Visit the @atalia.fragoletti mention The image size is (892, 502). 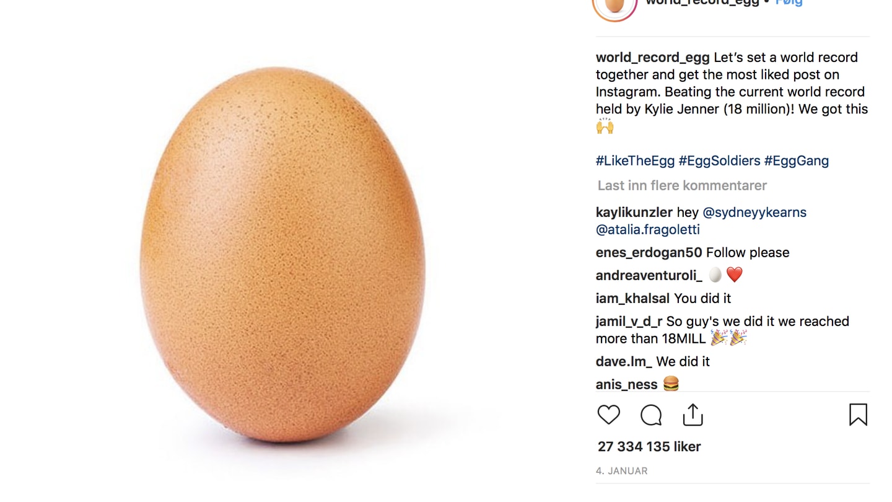click(x=647, y=229)
